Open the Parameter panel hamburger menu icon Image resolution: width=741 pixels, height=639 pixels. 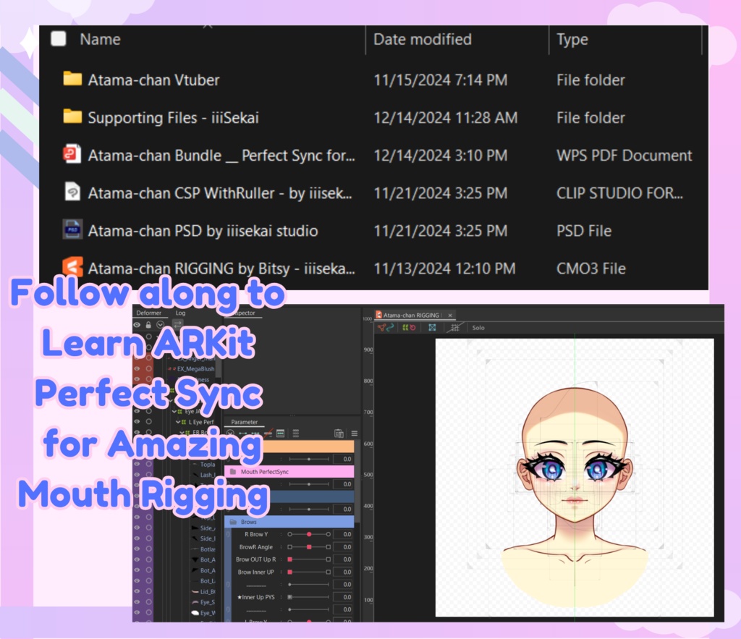355,433
